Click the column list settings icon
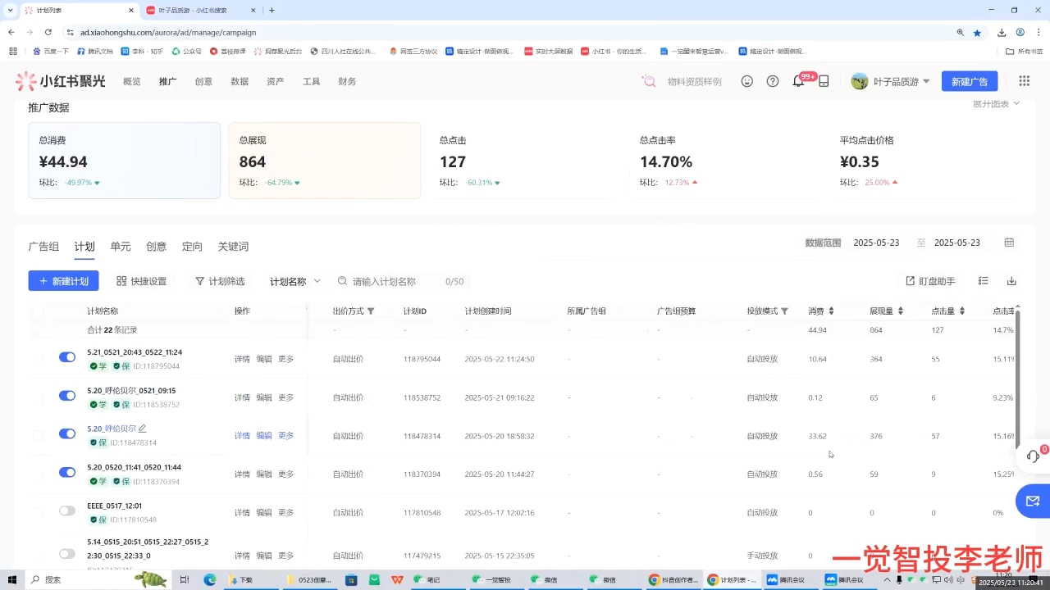This screenshot has height=590, width=1050. pyautogui.click(x=983, y=280)
